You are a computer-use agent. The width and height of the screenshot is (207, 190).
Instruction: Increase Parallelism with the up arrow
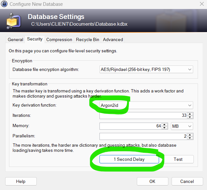190,135
